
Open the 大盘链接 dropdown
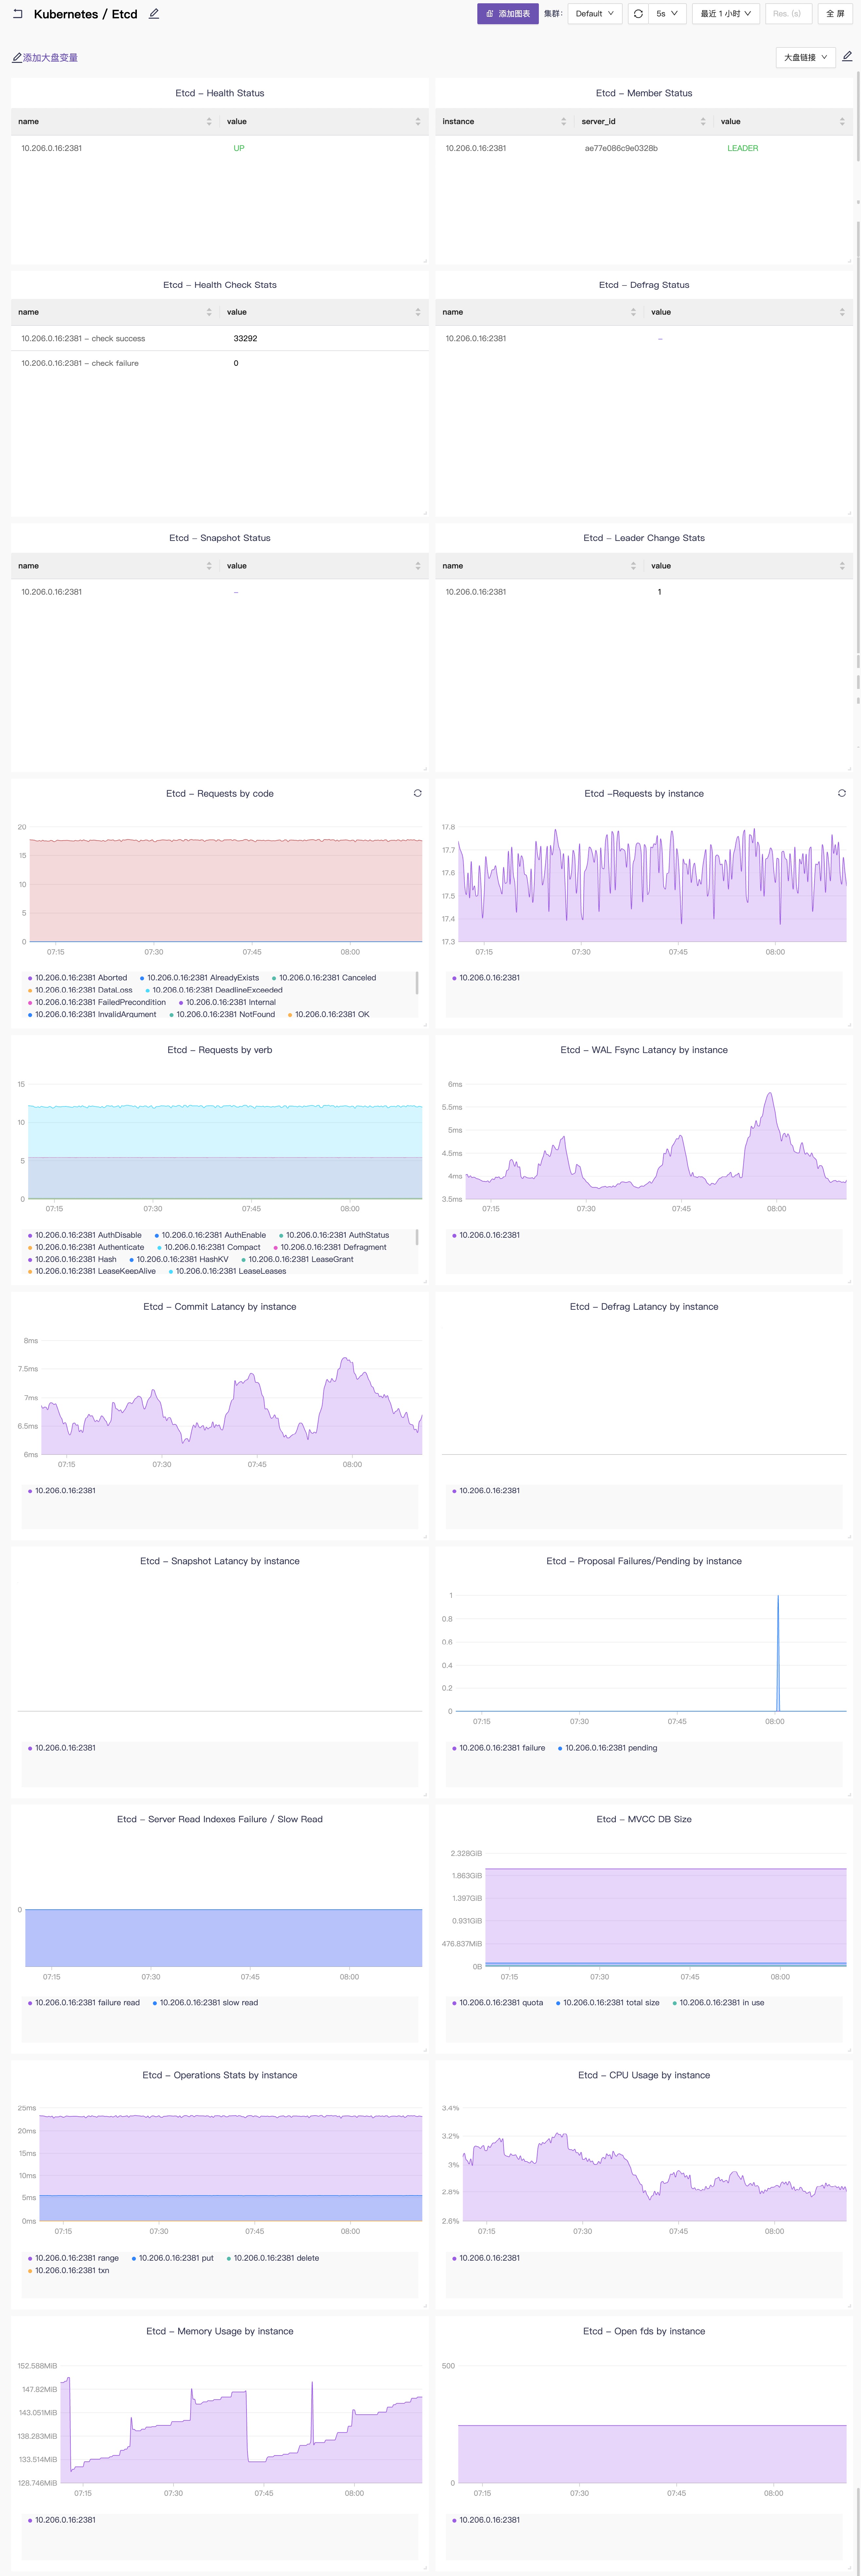[806, 58]
